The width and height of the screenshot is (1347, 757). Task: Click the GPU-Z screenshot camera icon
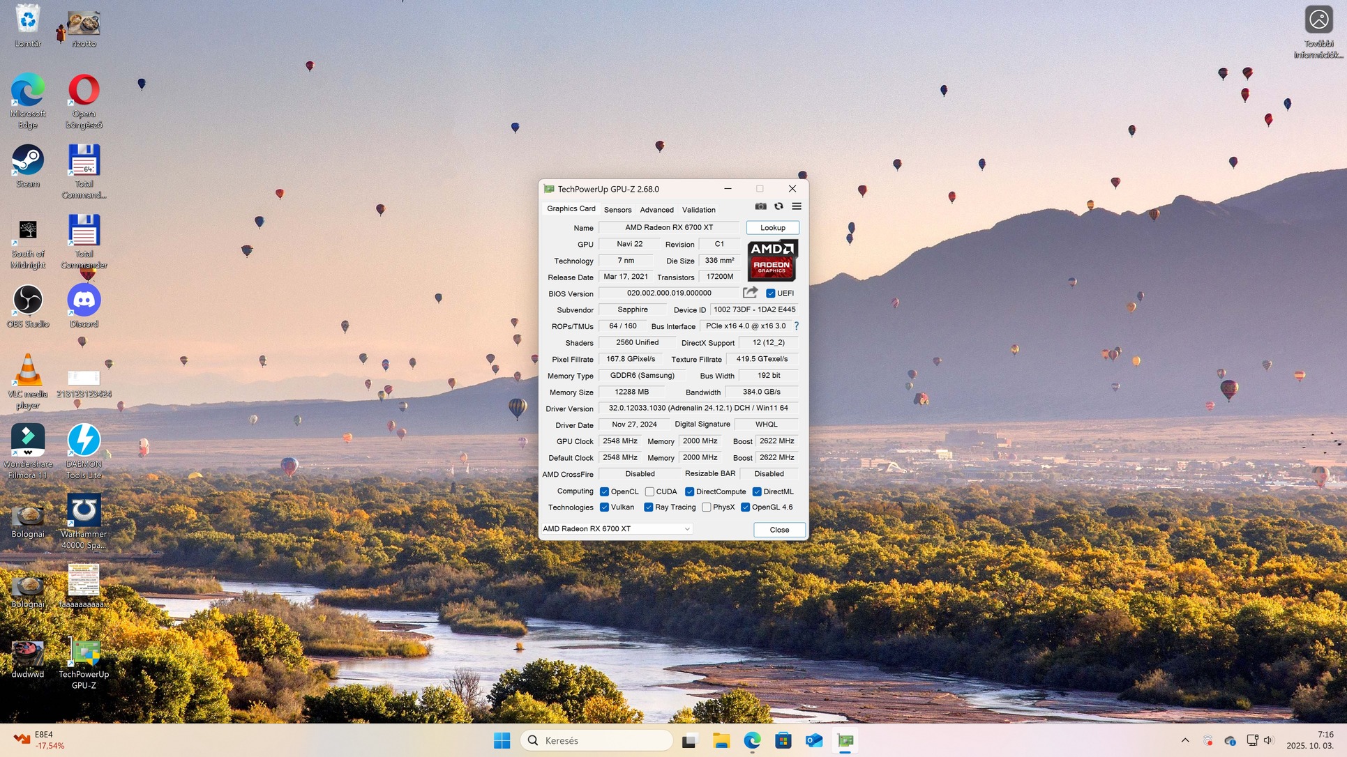(x=760, y=206)
